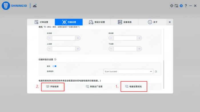Decrease 上边距 with minus button
The width and height of the screenshot is (200, 112).
[x=49, y=49]
